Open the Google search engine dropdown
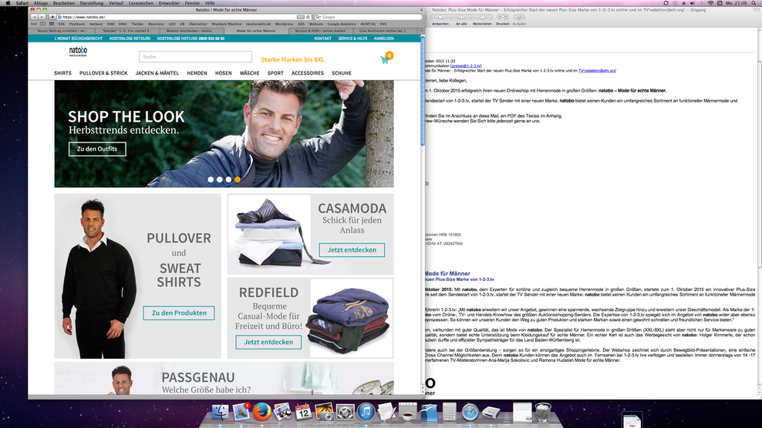The image size is (762, 428). [x=319, y=17]
